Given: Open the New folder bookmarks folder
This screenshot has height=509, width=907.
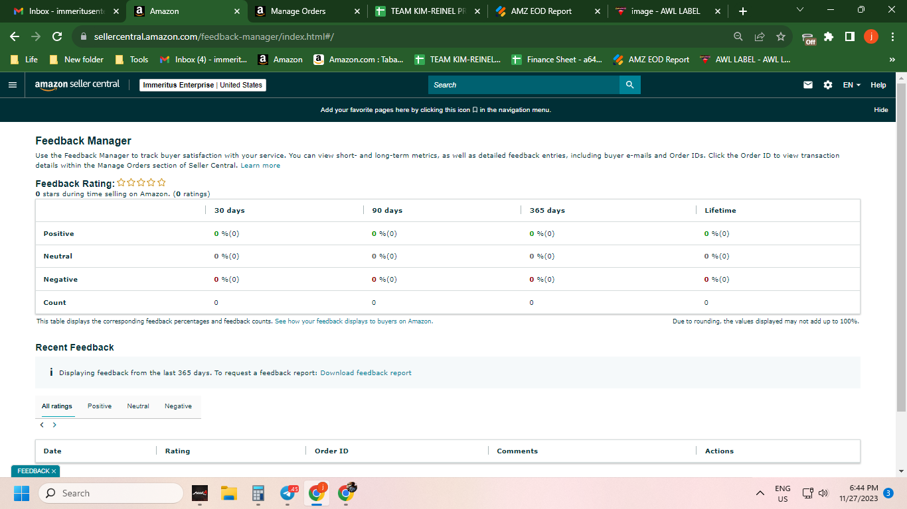Looking at the screenshot, I should 76,60.
